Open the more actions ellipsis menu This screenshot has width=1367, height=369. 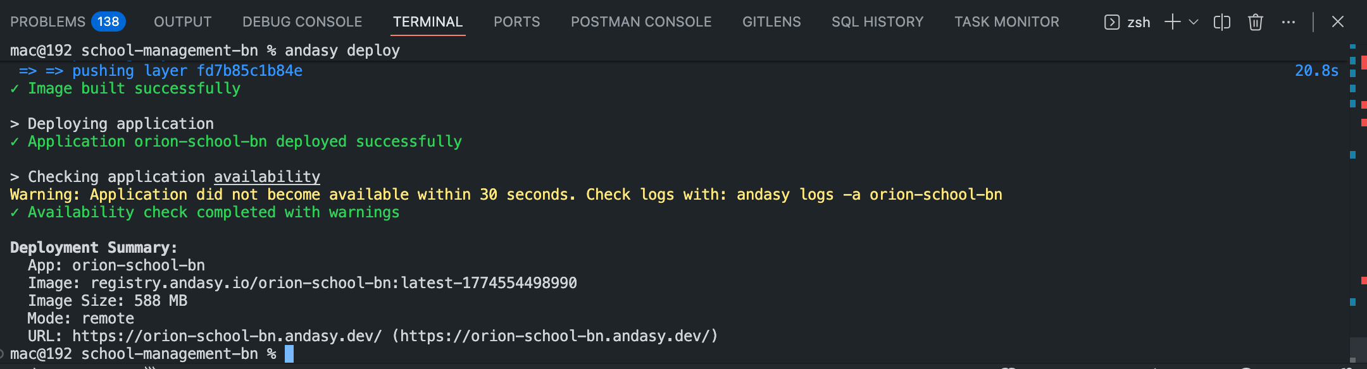click(1289, 22)
